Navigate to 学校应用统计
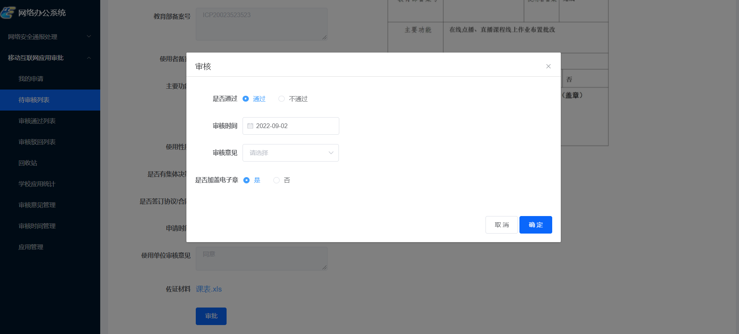This screenshot has height=334, width=739. point(37,184)
